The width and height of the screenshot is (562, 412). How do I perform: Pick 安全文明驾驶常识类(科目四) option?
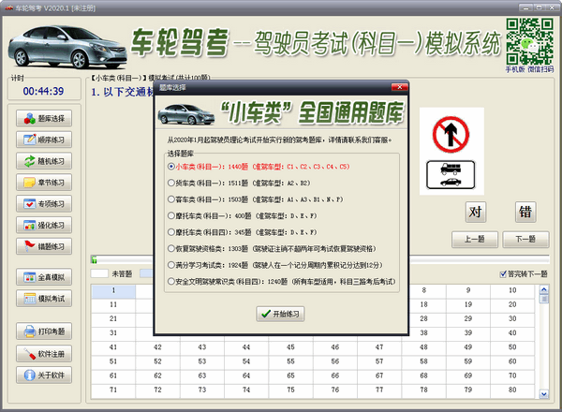(170, 281)
